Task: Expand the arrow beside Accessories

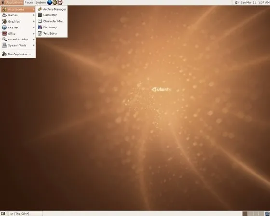Action: coord(34,9)
